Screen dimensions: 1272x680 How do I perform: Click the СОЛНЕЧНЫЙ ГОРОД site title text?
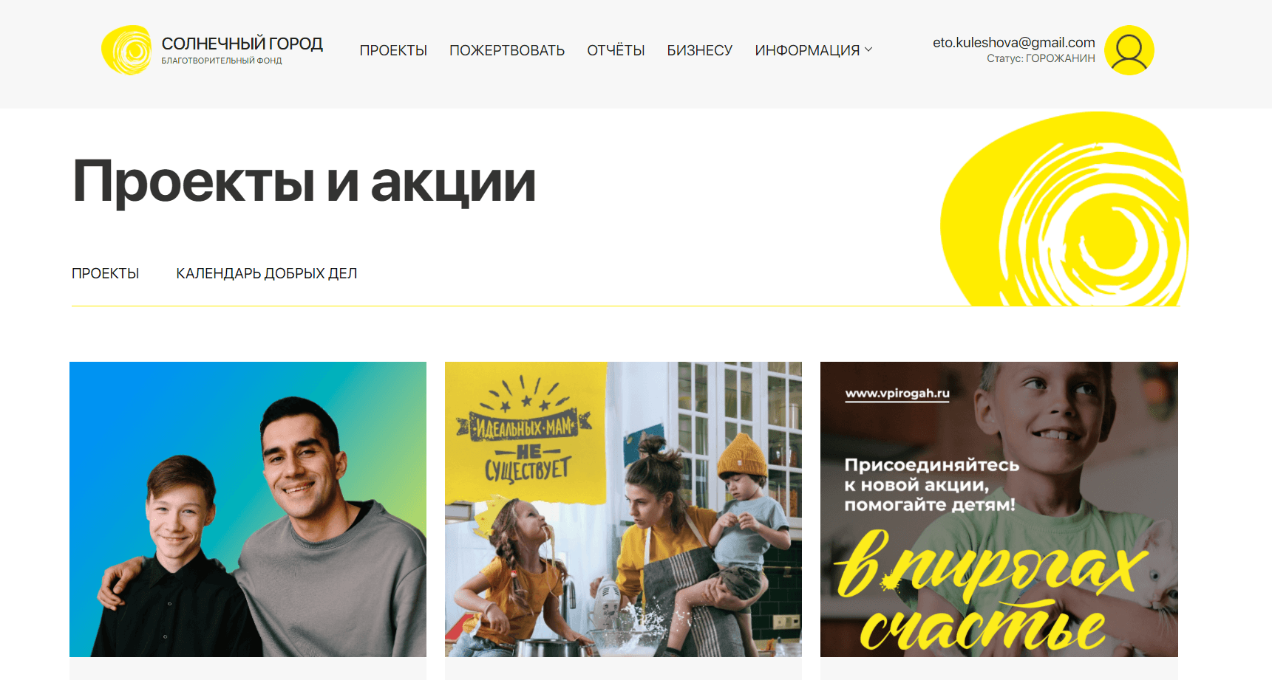click(242, 44)
